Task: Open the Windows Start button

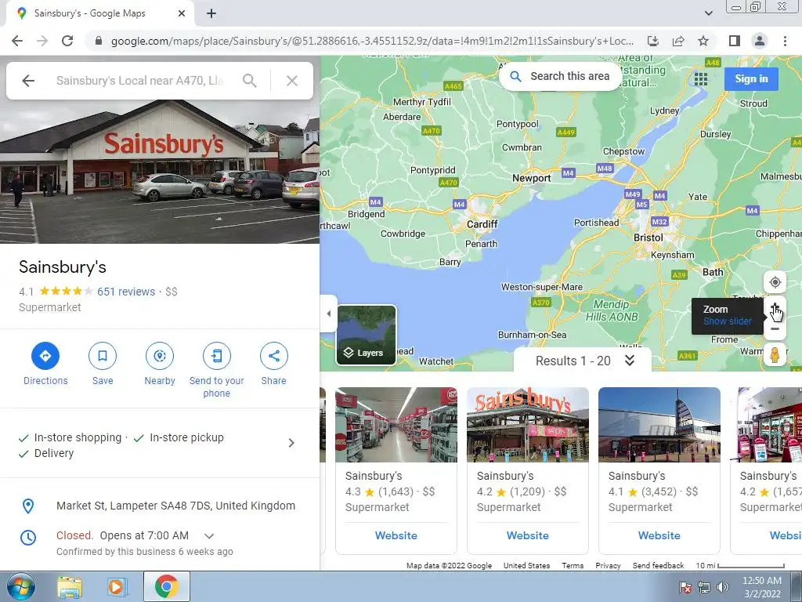Action: (20, 587)
